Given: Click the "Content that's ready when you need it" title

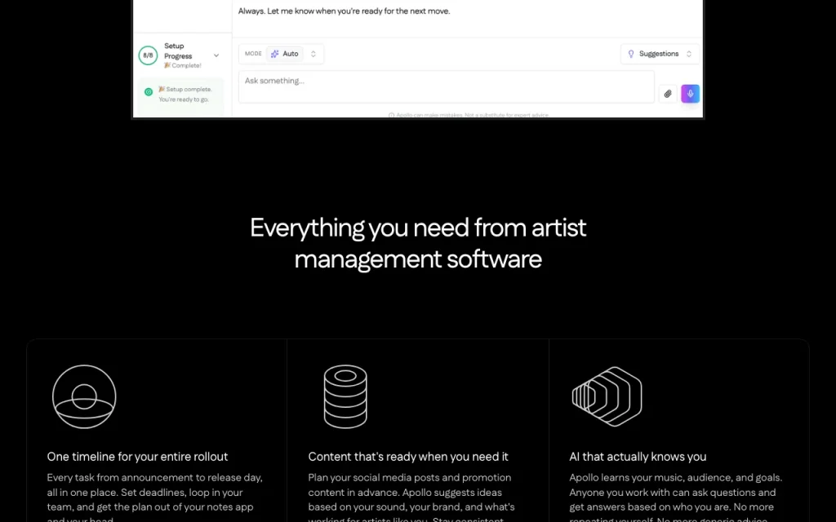Looking at the screenshot, I should point(408,457).
